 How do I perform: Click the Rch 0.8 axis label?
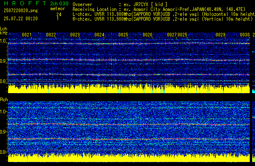coord(3,152)
